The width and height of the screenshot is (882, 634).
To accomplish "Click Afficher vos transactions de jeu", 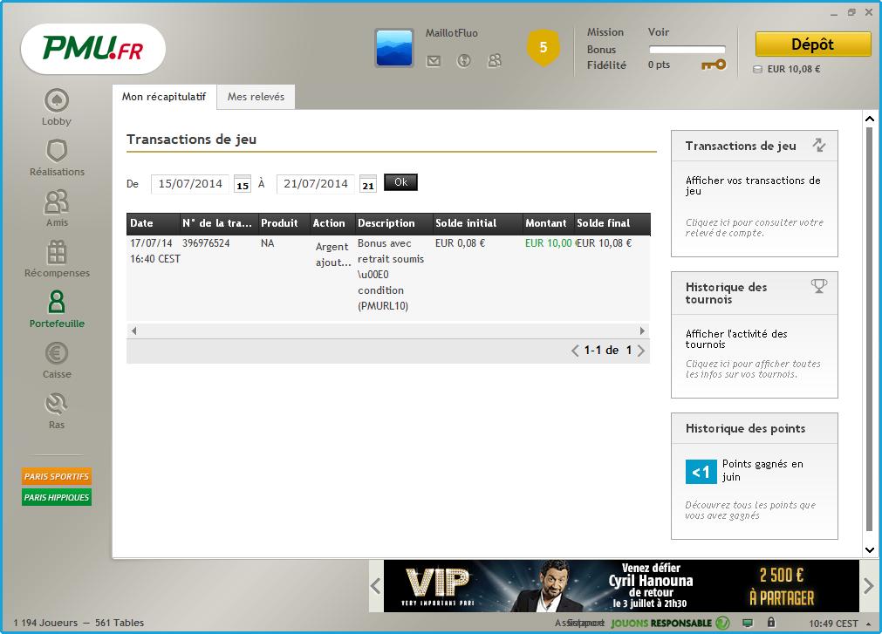I will 753,186.
